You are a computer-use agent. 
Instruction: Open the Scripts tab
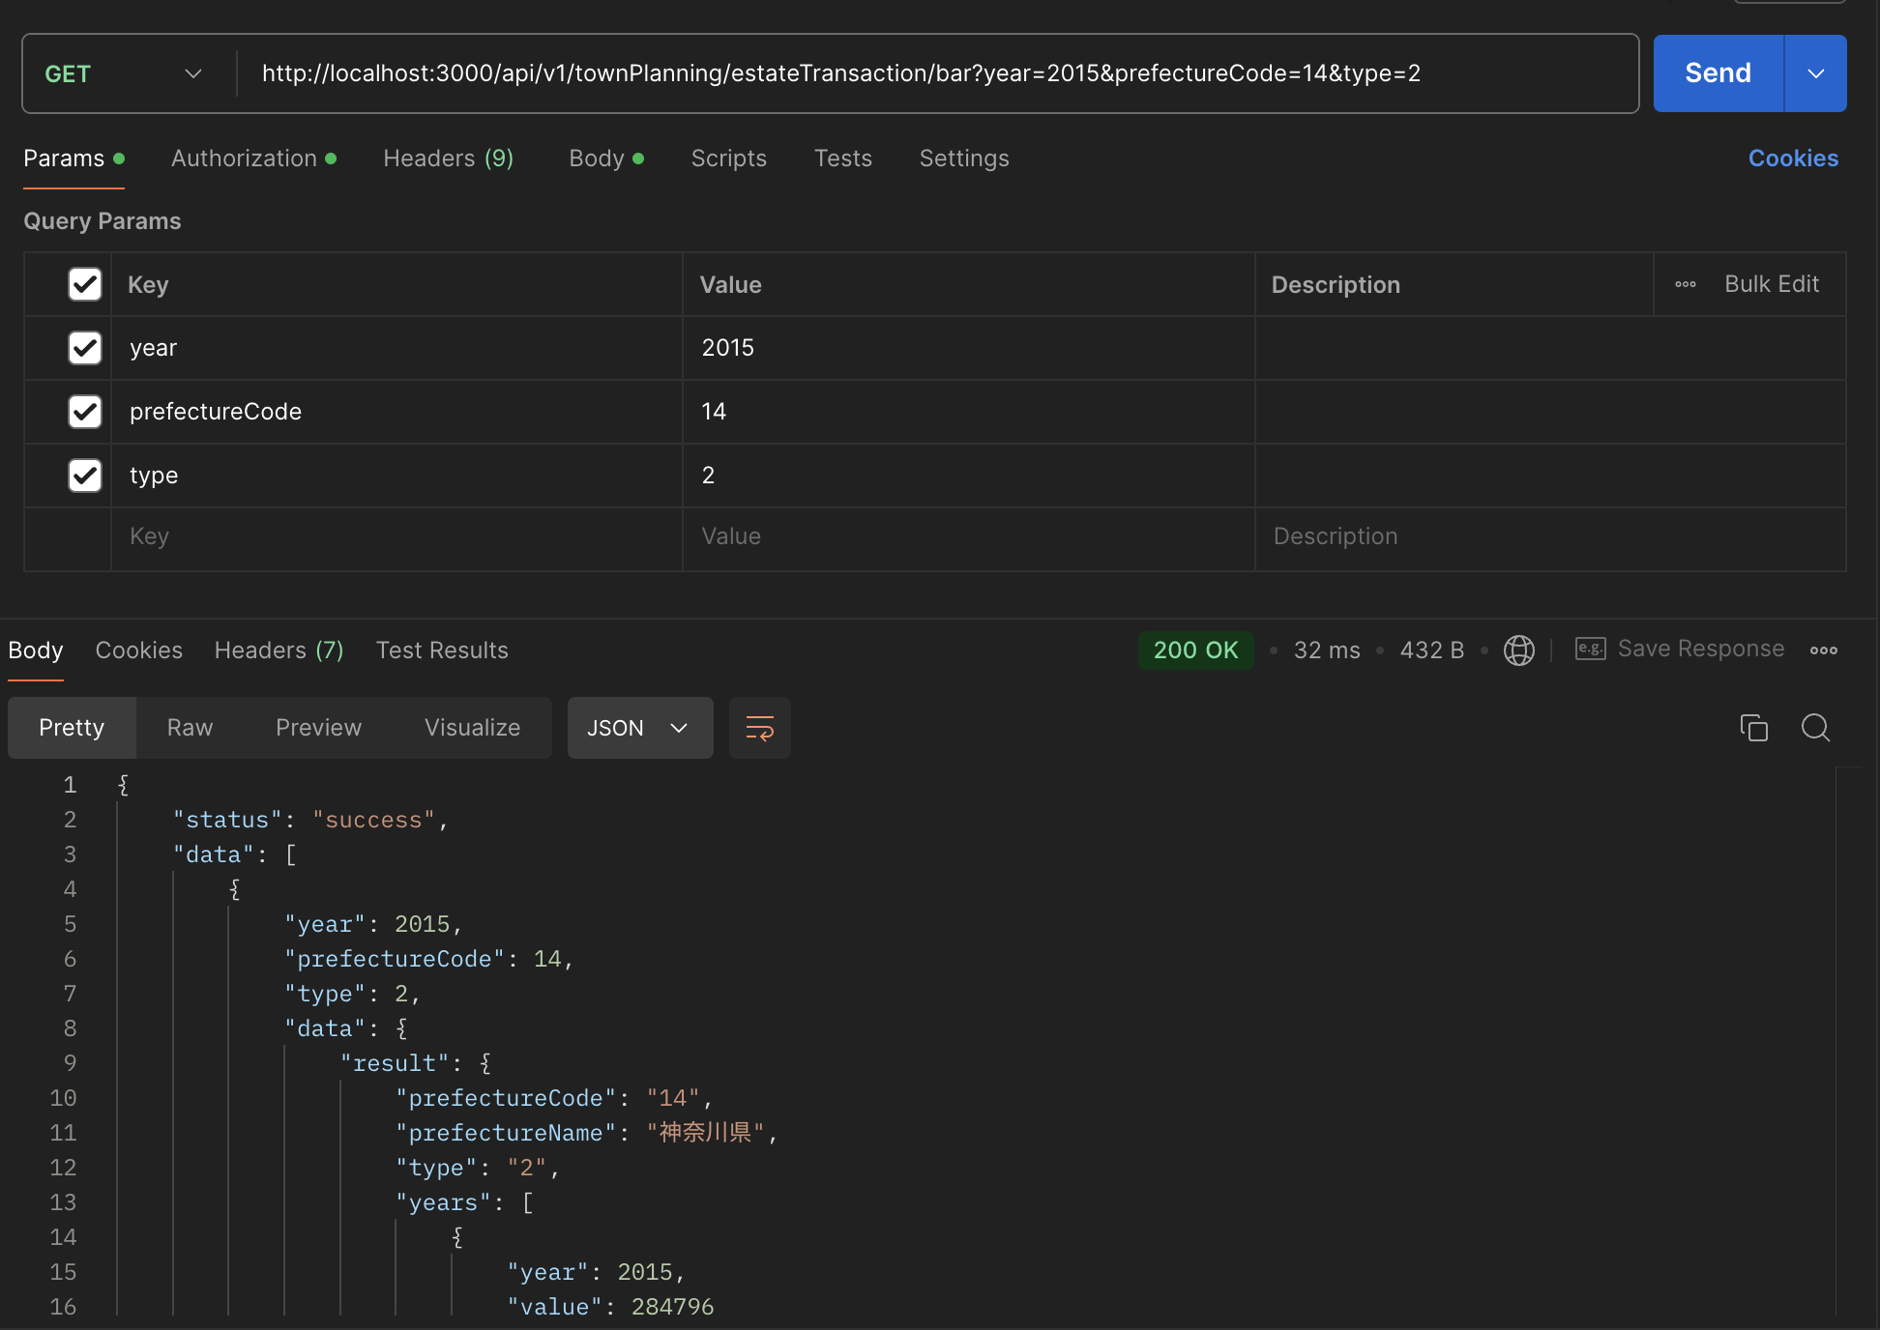point(728,159)
